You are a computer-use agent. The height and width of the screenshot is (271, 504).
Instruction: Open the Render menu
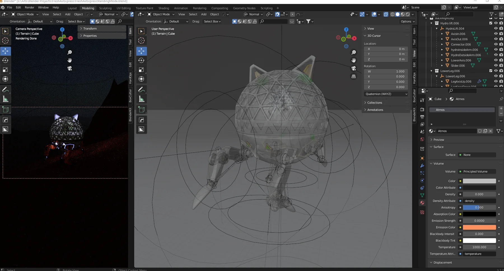click(x=29, y=8)
